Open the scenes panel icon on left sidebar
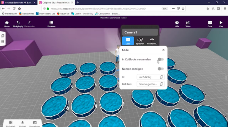 tap(3, 36)
